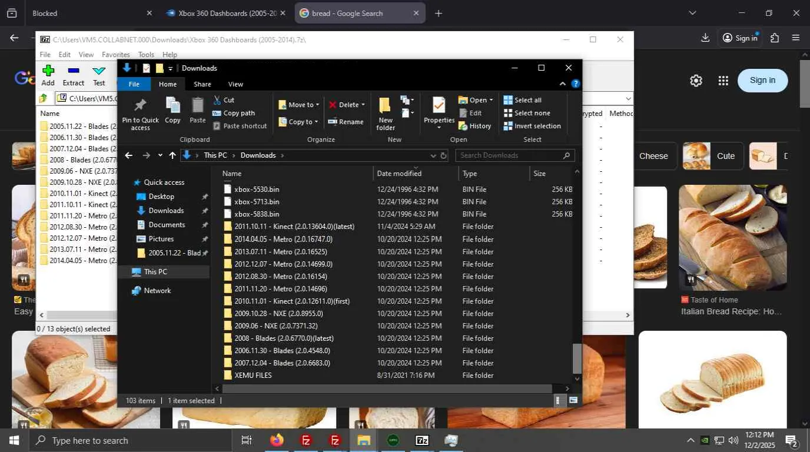Click the Explorer file list horizontal scrollbar
This screenshot has height=452, width=810.
tap(387, 388)
